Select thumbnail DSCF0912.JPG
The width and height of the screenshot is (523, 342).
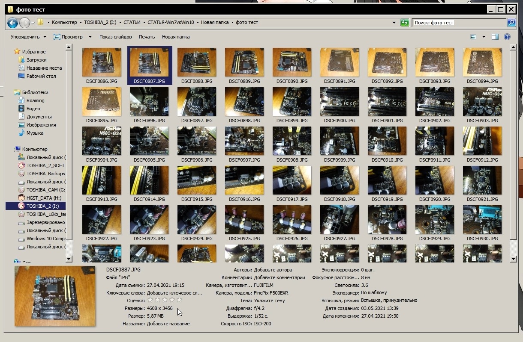point(482,144)
